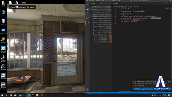Open Photoshop from the taskbar

coord(24,95)
